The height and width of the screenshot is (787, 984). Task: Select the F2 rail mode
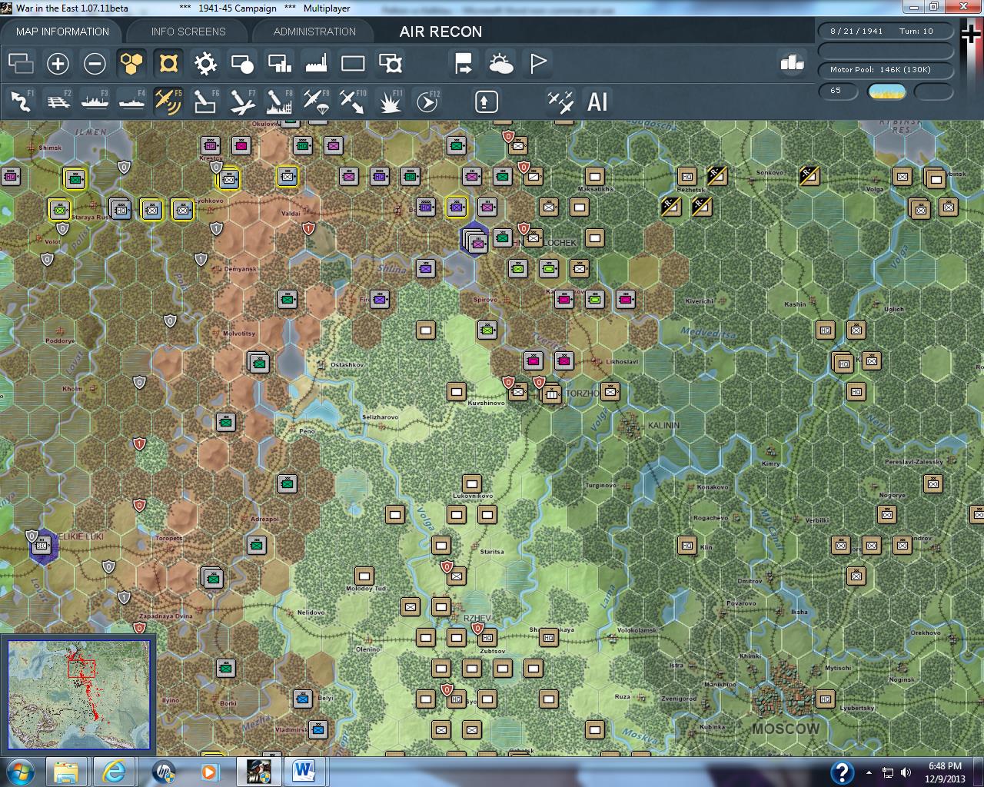tap(58, 101)
